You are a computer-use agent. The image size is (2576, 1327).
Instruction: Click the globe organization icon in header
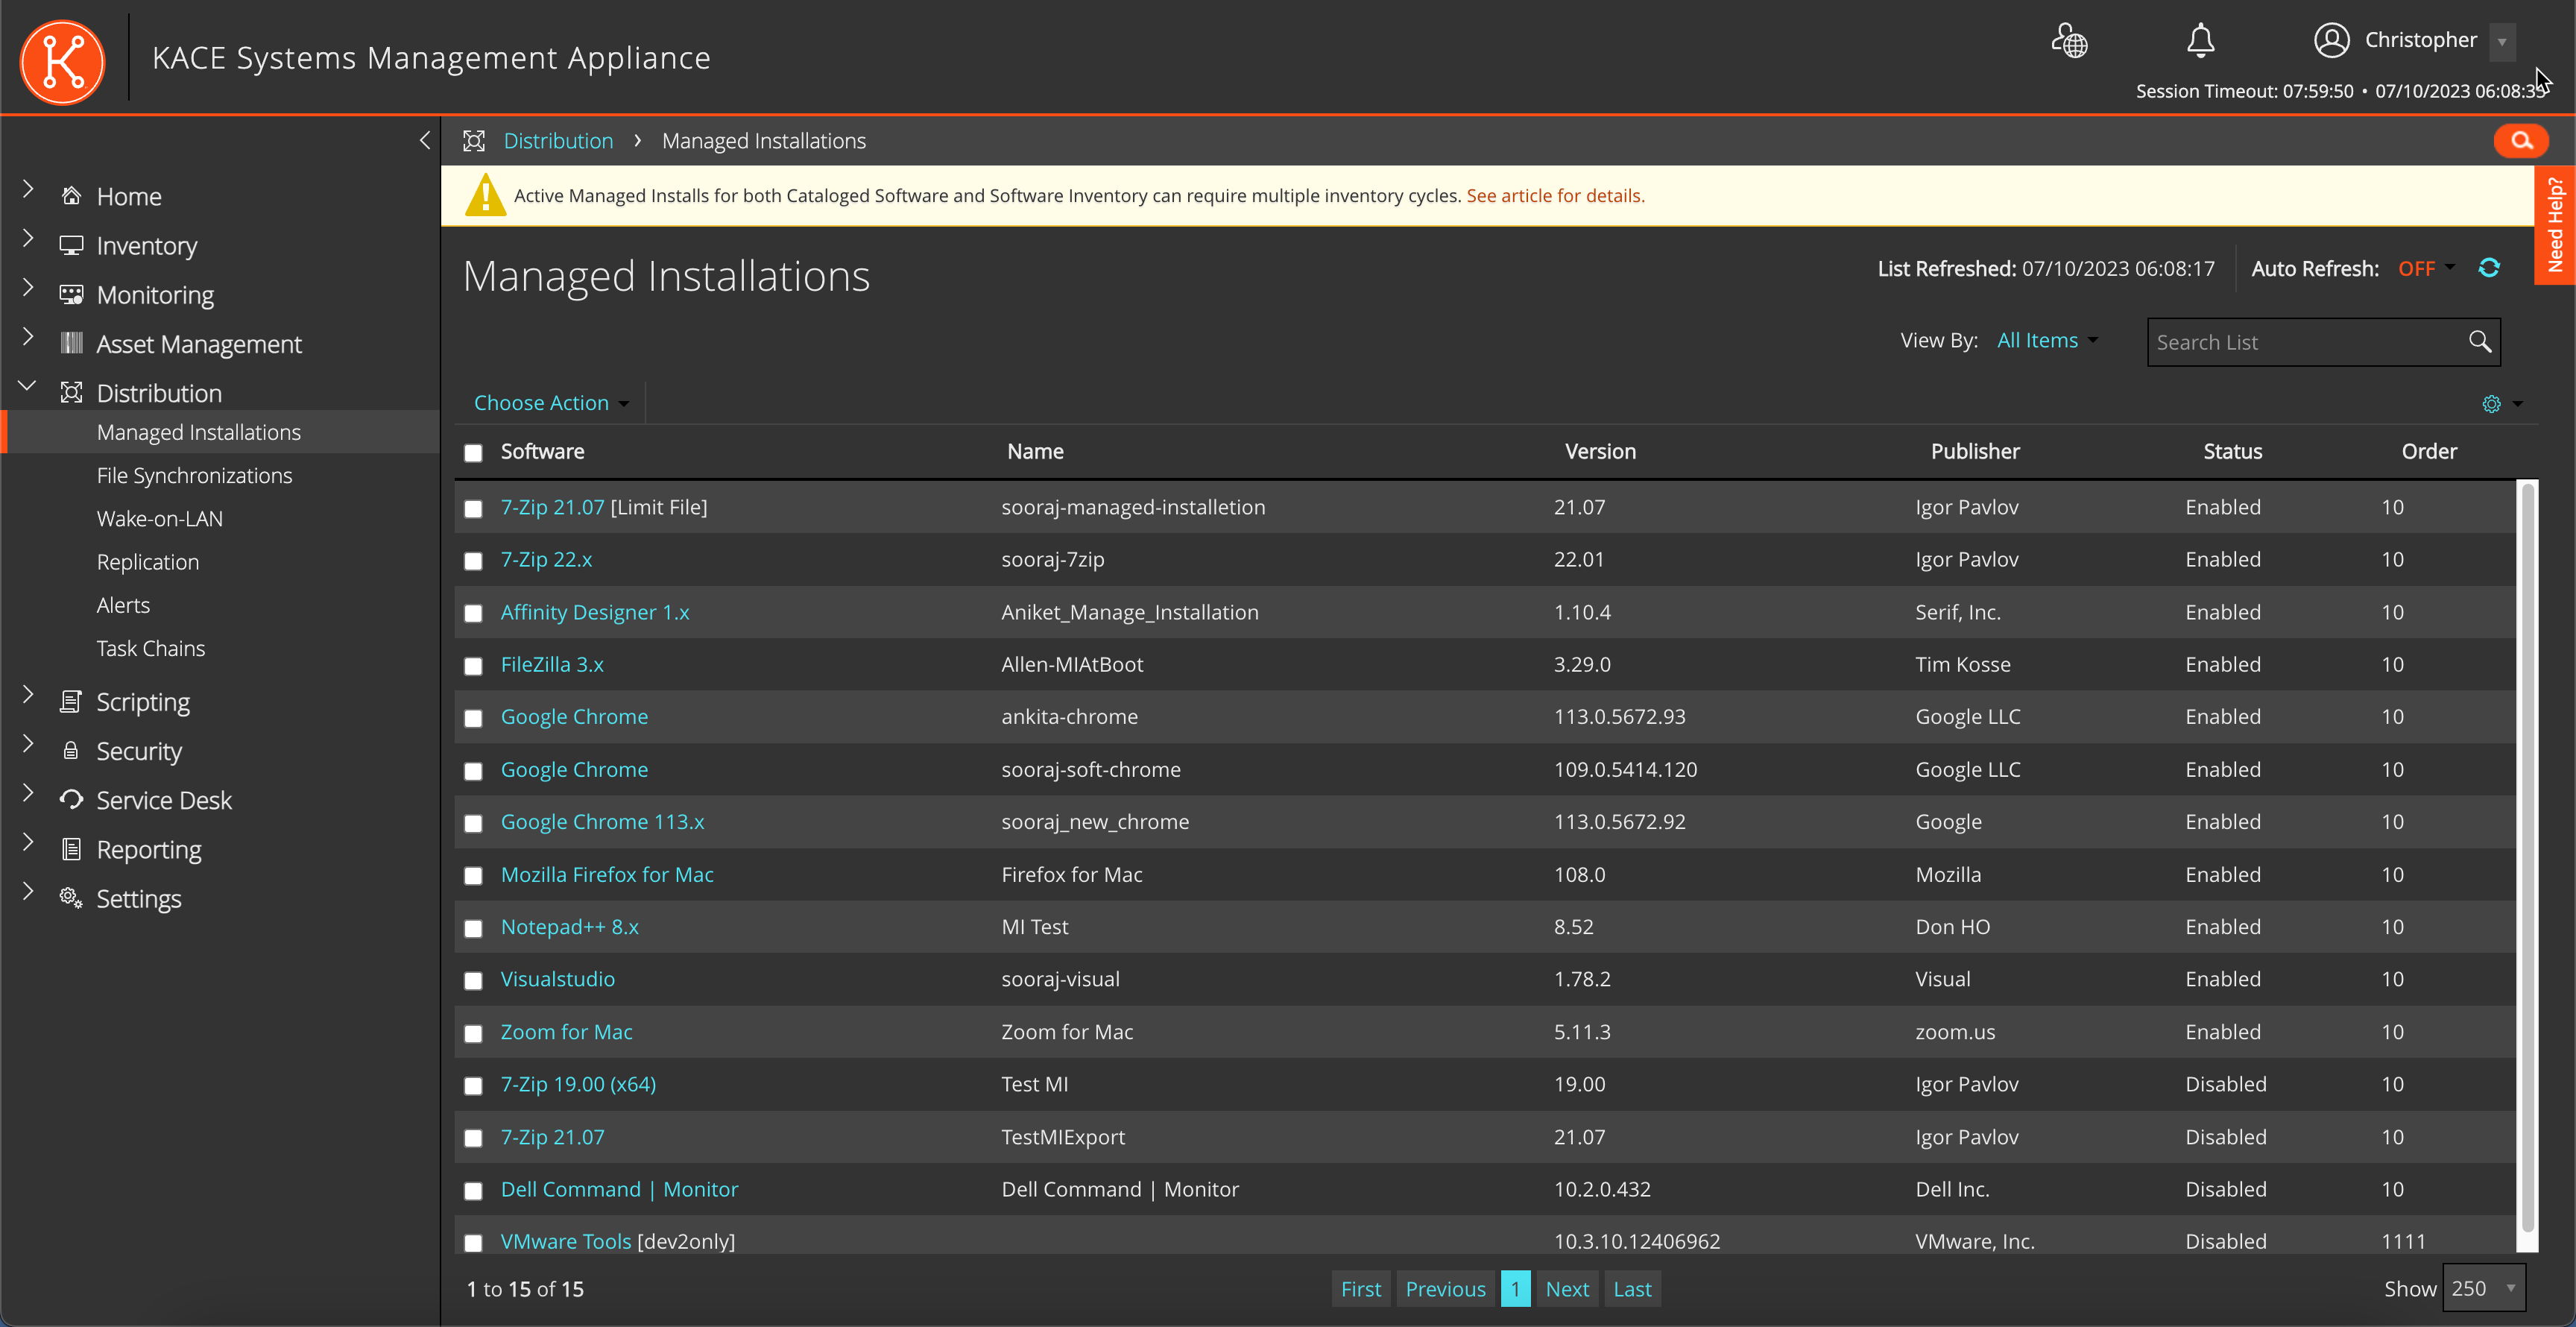click(2069, 41)
